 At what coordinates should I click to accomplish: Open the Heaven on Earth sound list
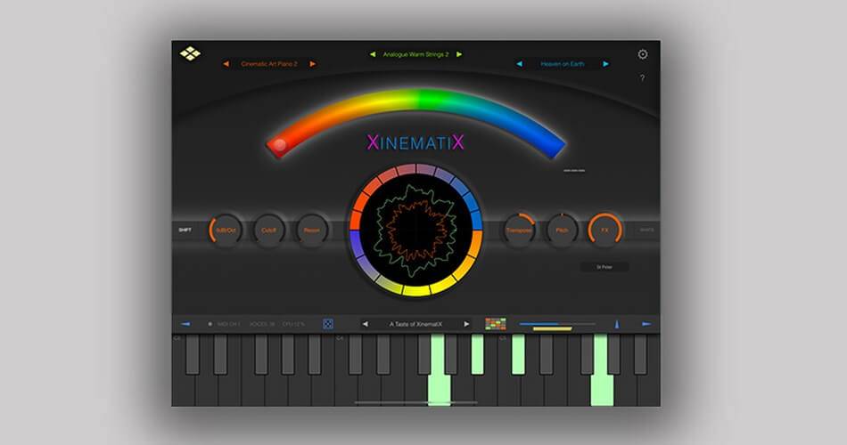pos(563,64)
